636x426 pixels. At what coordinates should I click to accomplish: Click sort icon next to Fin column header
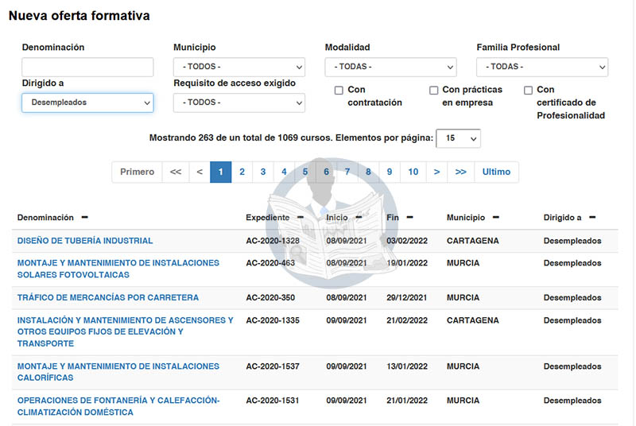click(x=409, y=218)
